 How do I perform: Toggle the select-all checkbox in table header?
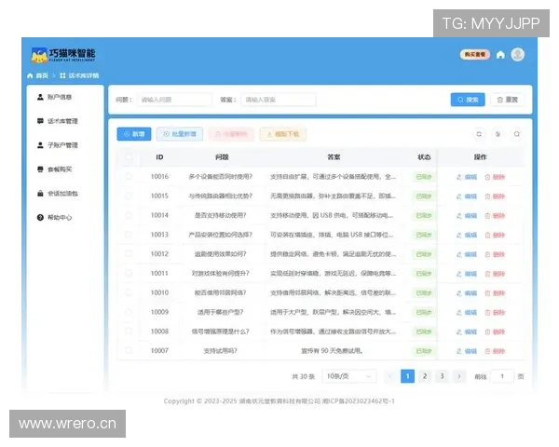point(129,156)
